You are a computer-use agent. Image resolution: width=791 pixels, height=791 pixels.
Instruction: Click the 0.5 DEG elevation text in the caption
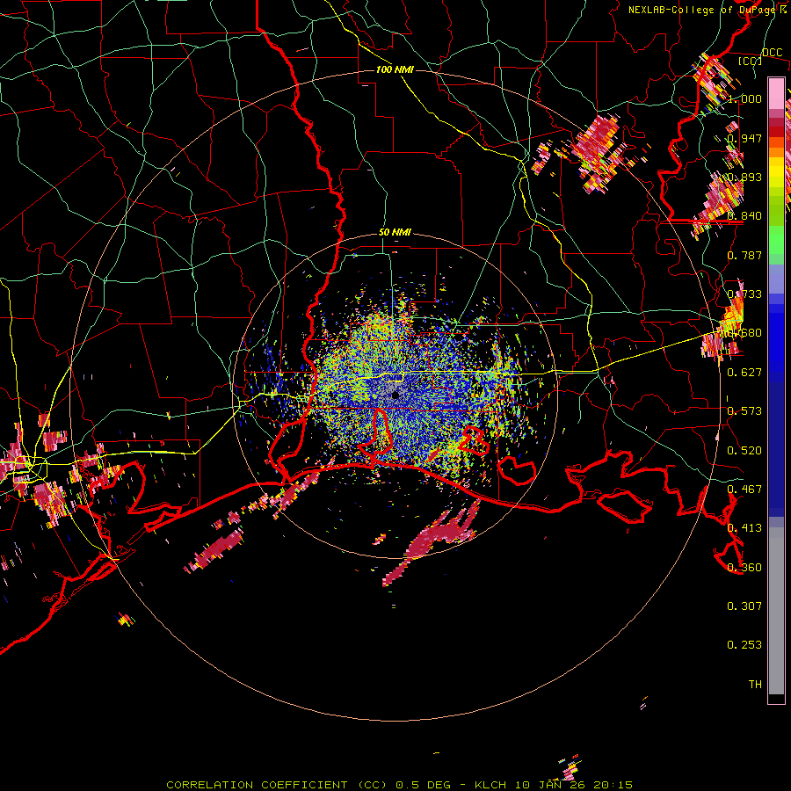tap(425, 785)
